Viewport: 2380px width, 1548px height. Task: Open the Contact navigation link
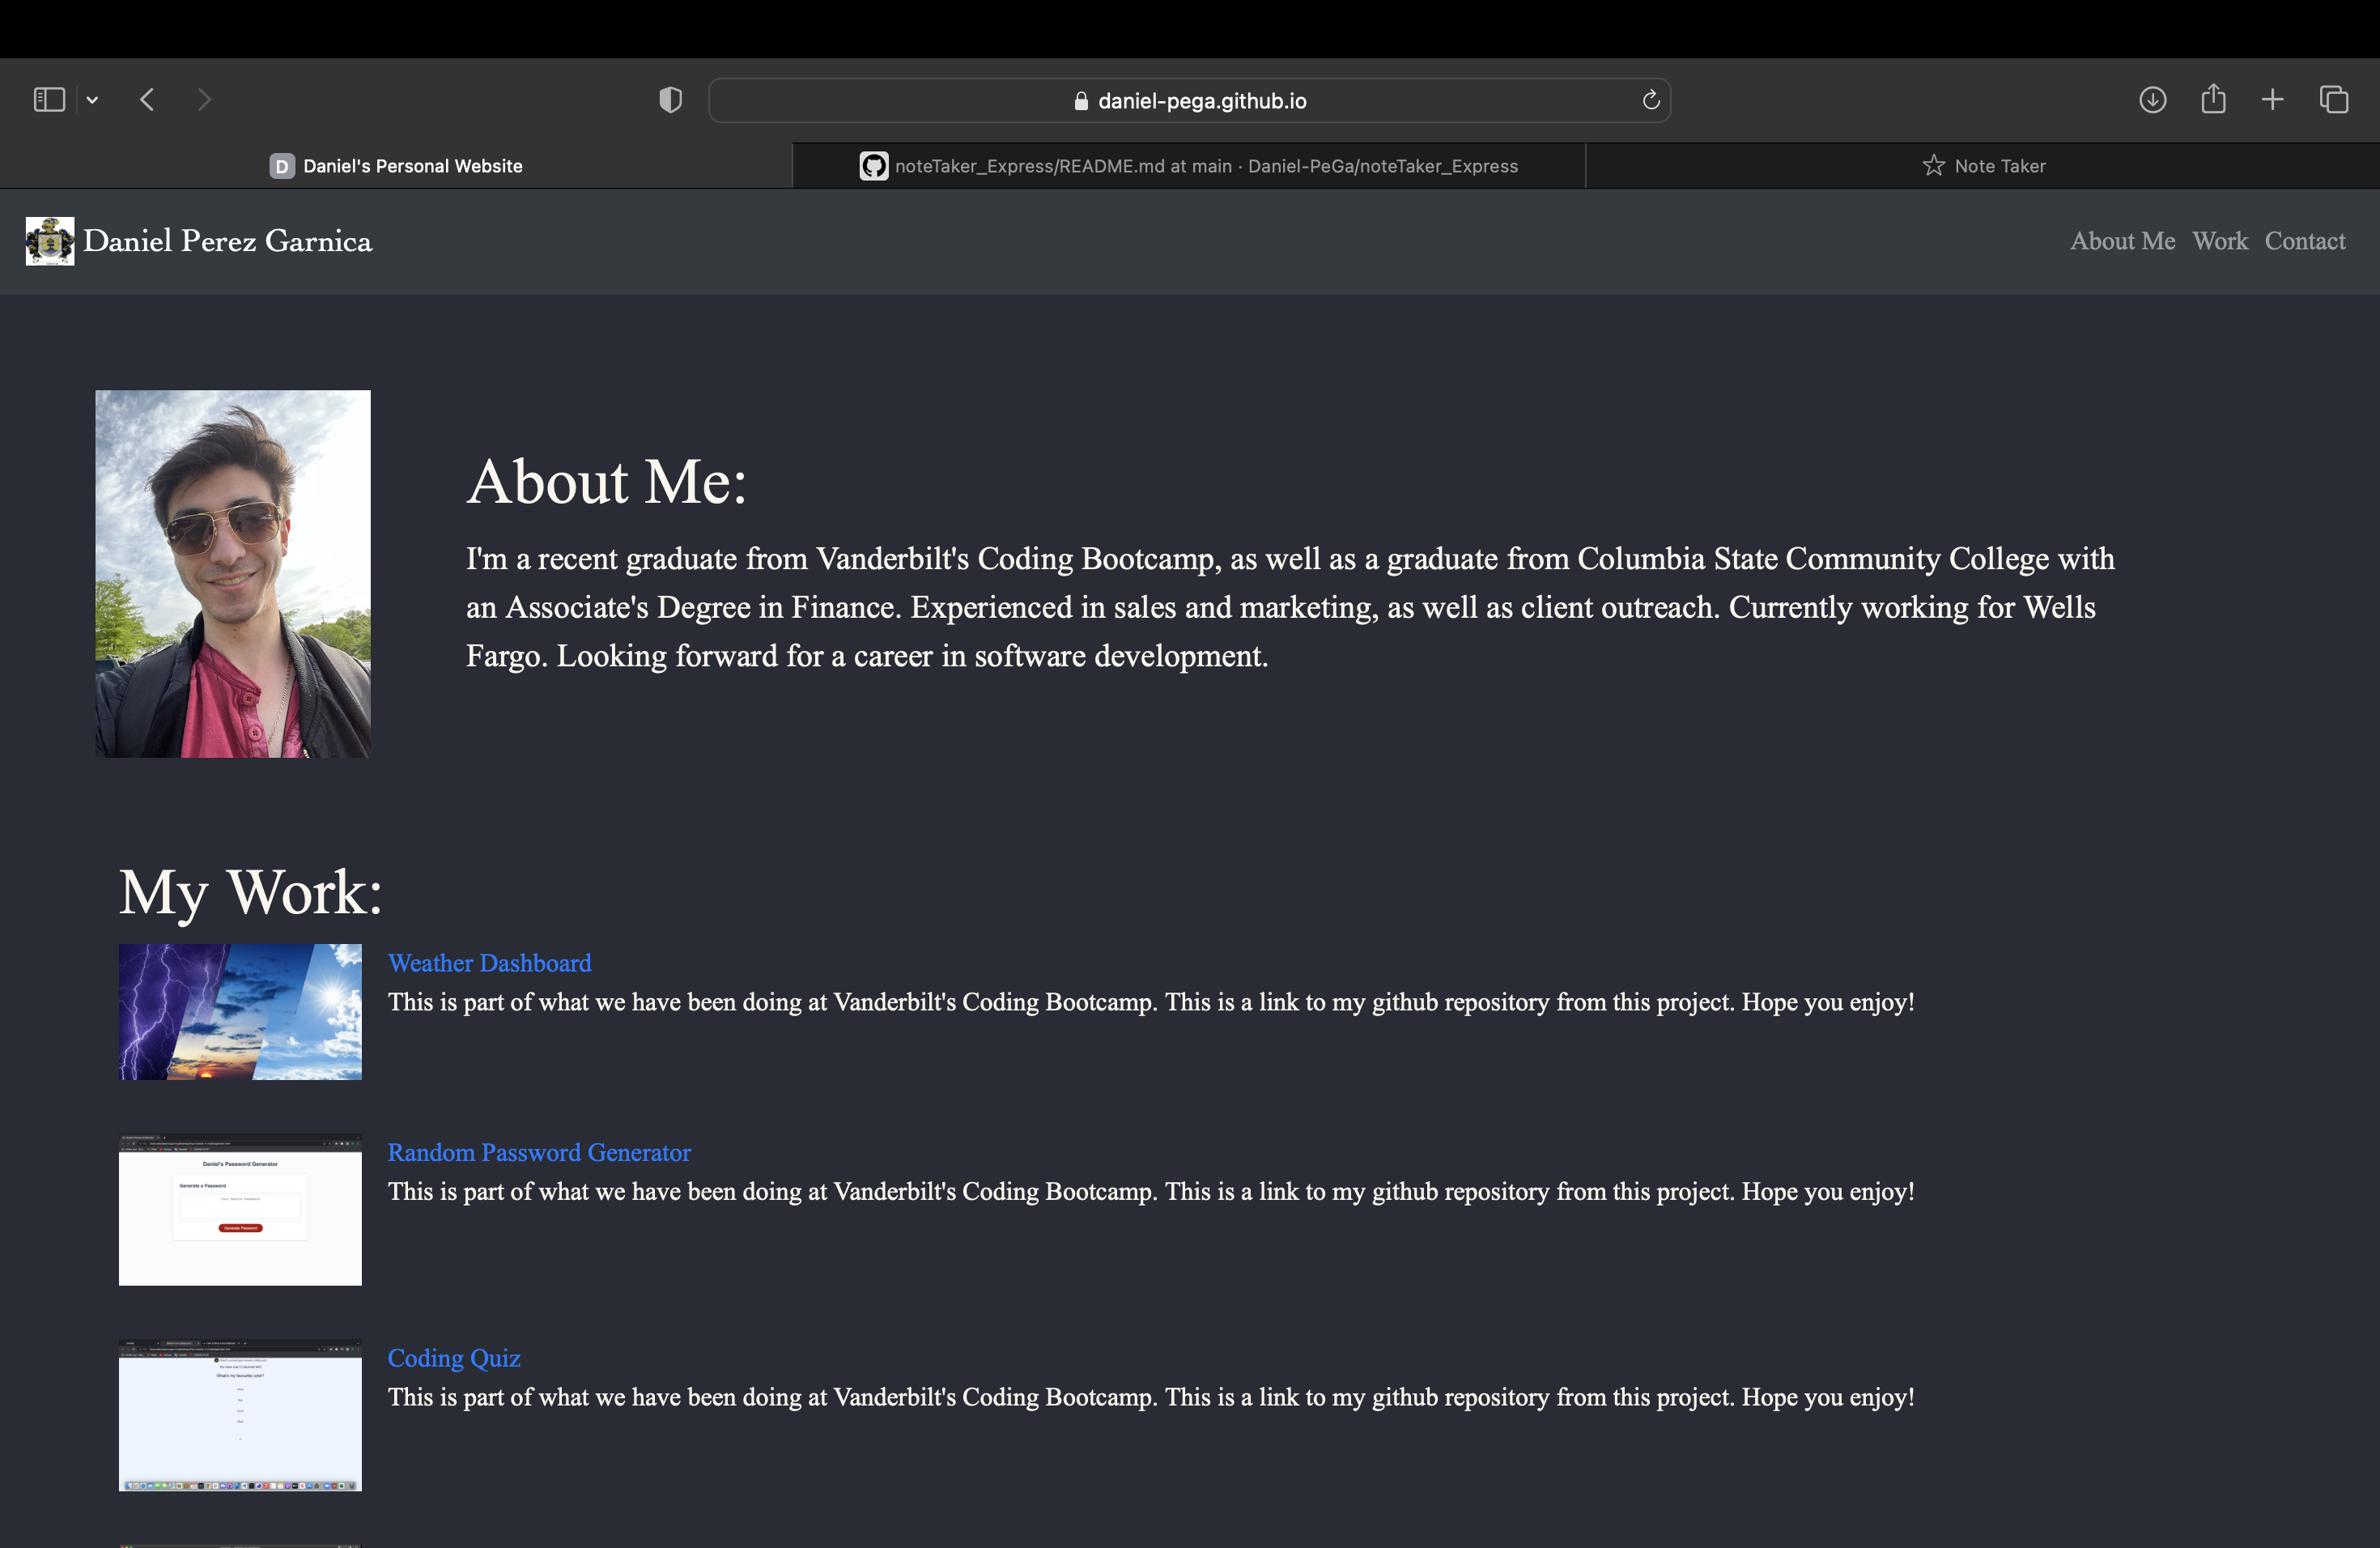point(2304,241)
